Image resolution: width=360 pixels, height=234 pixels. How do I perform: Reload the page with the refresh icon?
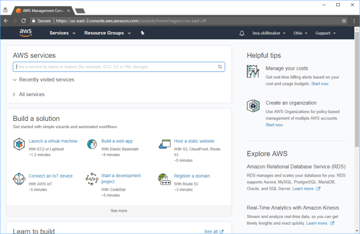click(x=23, y=21)
